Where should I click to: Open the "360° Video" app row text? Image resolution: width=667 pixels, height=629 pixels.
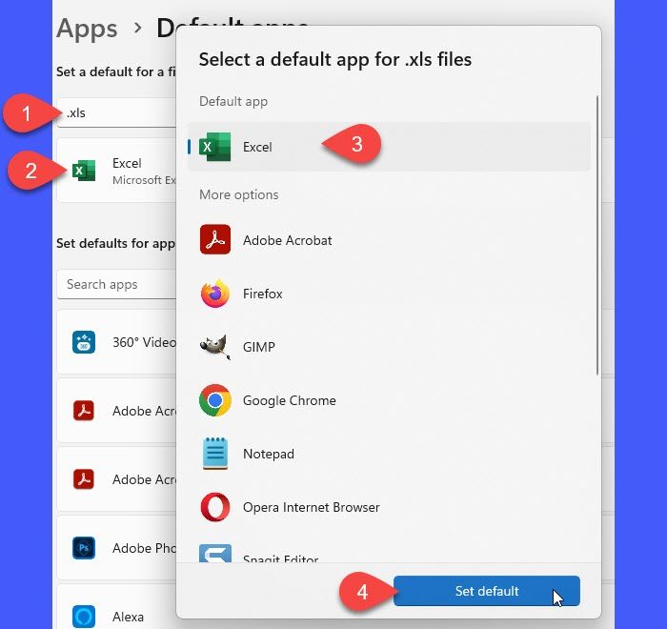coord(144,342)
